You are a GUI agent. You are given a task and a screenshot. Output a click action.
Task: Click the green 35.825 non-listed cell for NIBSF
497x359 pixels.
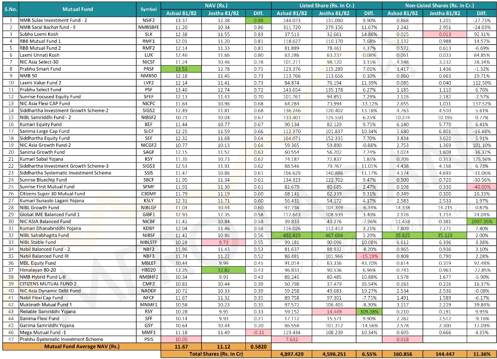(x=402, y=235)
